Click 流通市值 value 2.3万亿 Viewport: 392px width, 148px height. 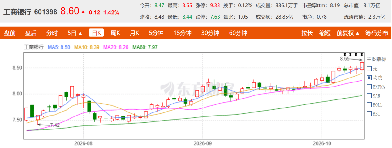click(377, 17)
